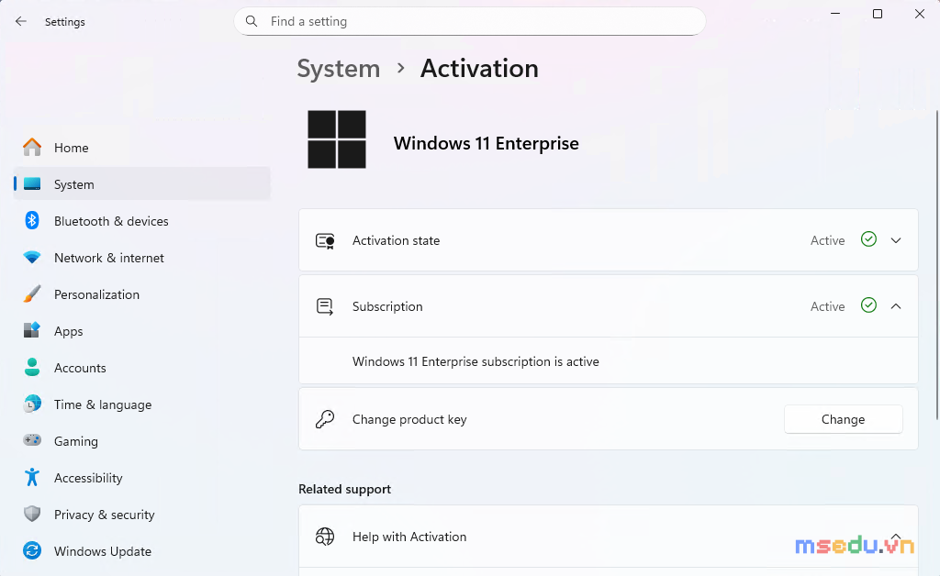Click the Subscription list icon
The width and height of the screenshot is (940, 576).
coord(325,306)
